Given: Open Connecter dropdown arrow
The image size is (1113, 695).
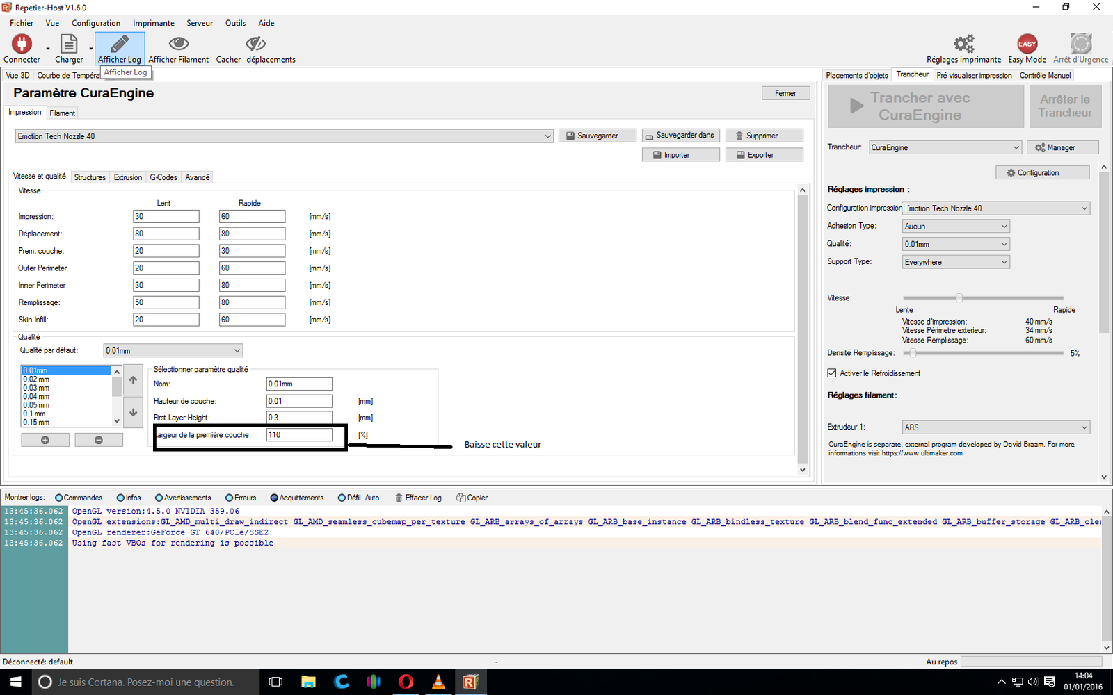Looking at the screenshot, I should tap(48, 49).
